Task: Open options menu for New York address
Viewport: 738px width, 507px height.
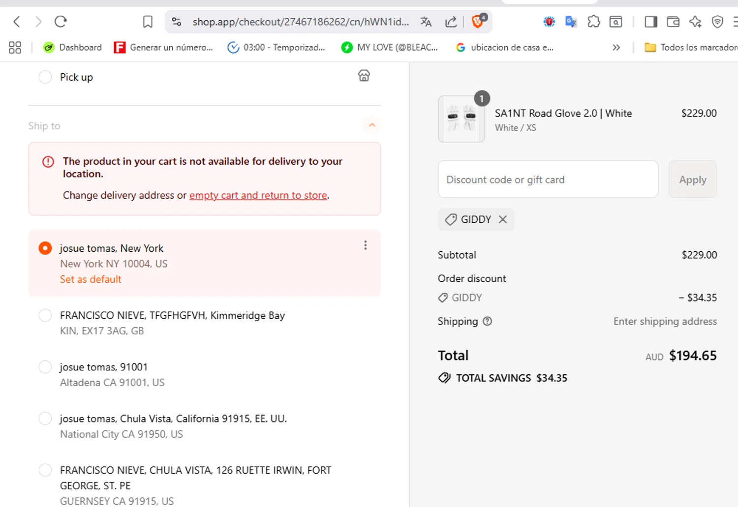Action: pyautogui.click(x=366, y=245)
